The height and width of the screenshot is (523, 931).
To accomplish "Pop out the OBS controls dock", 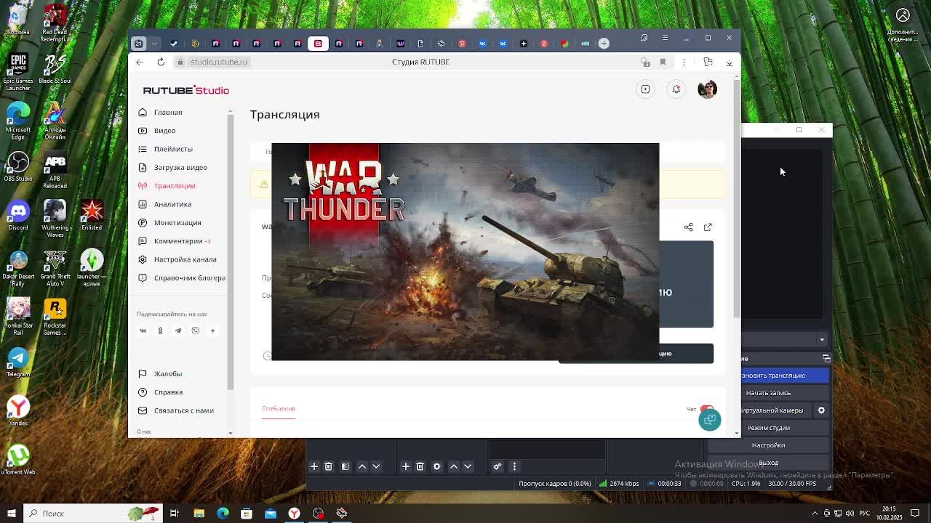I will tap(826, 358).
